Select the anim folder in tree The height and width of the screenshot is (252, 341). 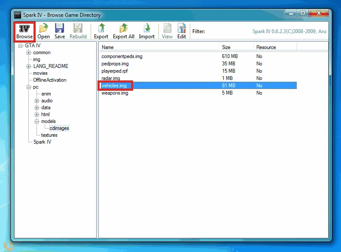pos(46,94)
